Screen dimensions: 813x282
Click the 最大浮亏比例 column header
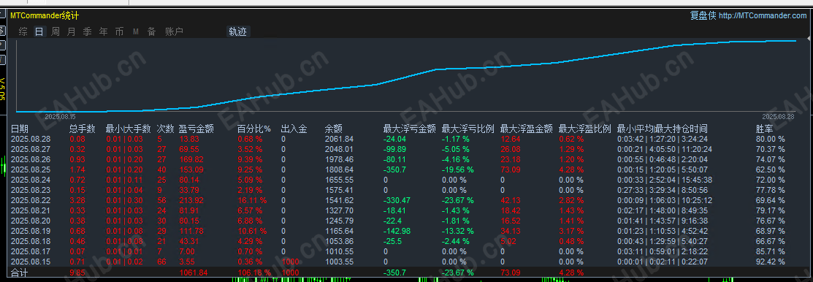tap(467, 129)
